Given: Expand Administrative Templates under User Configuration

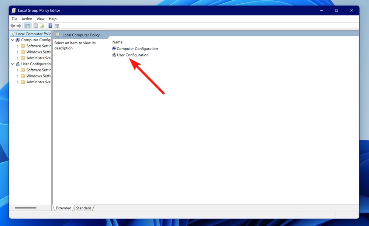Looking at the screenshot, I should point(17,82).
